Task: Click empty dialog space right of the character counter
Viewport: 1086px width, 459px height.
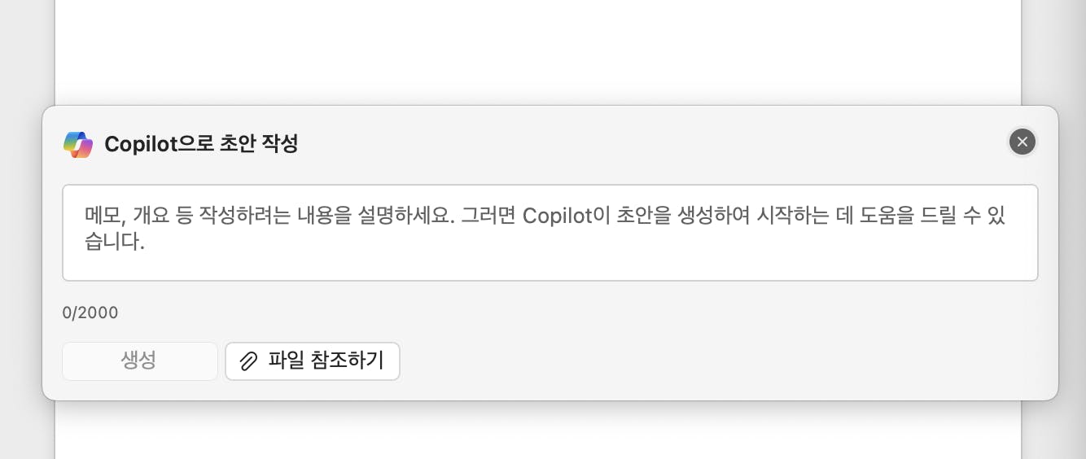Action: tap(570, 313)
